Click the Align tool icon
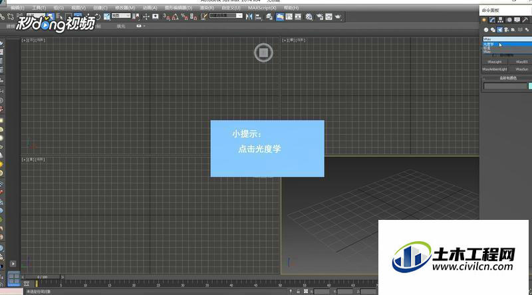The width and height of the screenshot is (532, 295). 259,16
